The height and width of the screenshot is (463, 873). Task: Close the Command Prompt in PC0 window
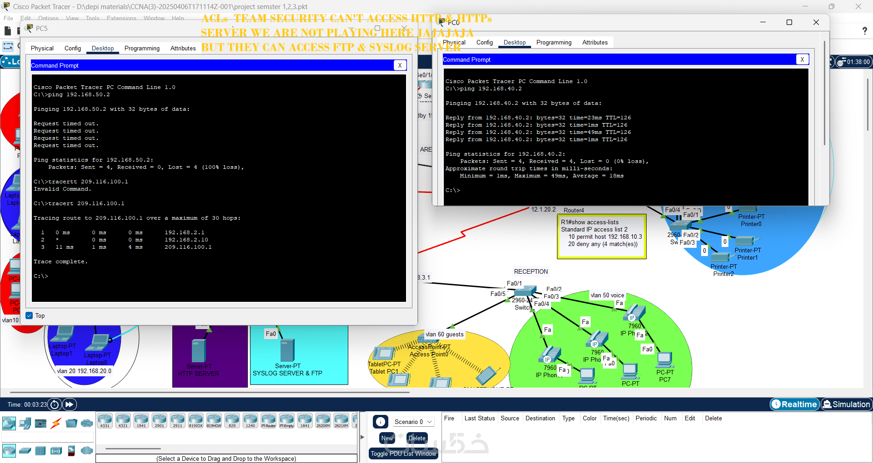[803, 59]
